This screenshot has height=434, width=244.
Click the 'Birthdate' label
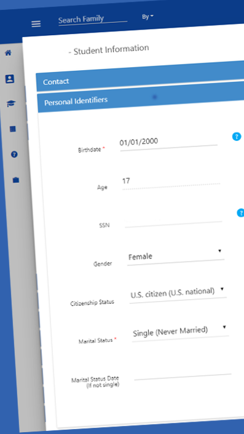point(89,150)
